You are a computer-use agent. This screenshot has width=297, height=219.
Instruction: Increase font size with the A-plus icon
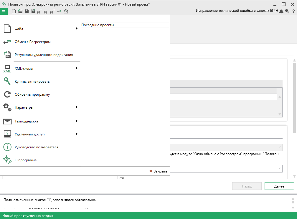coord(52,11)
